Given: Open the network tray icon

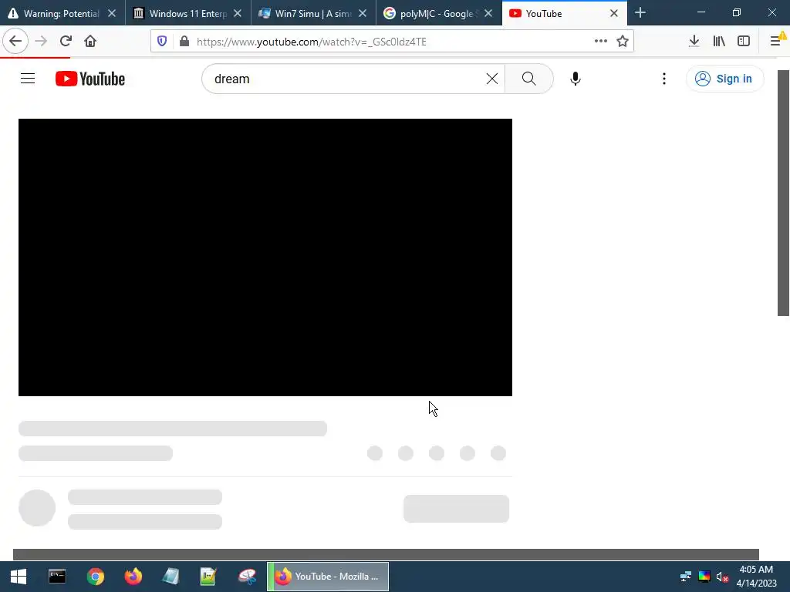Looking at the screenshot, I should 686,577.
